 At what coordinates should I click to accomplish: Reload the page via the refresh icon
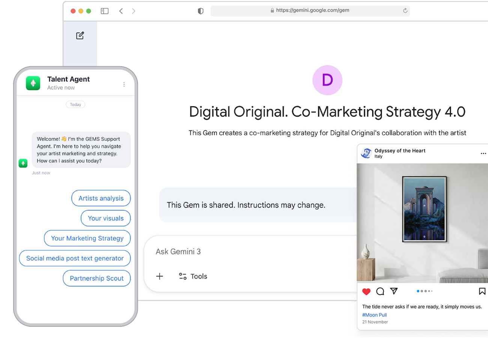tap(405, 11)
